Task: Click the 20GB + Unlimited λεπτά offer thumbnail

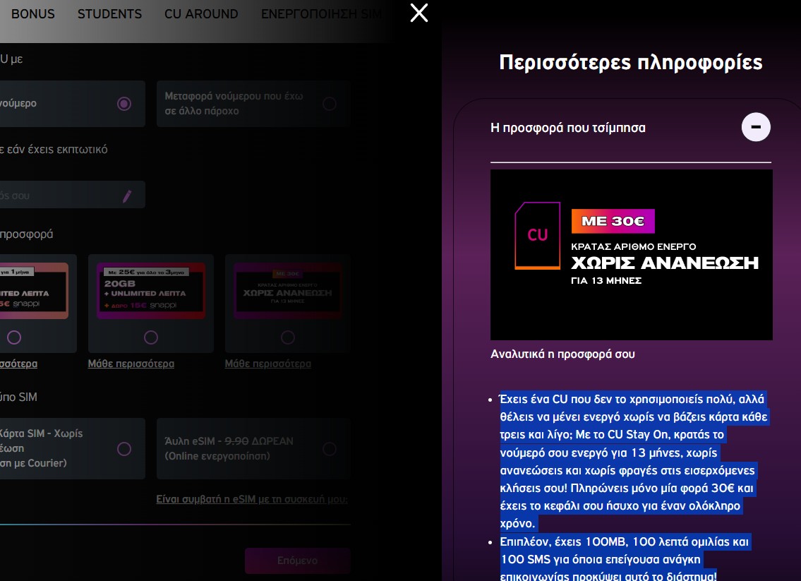Action: coord(150,291)
